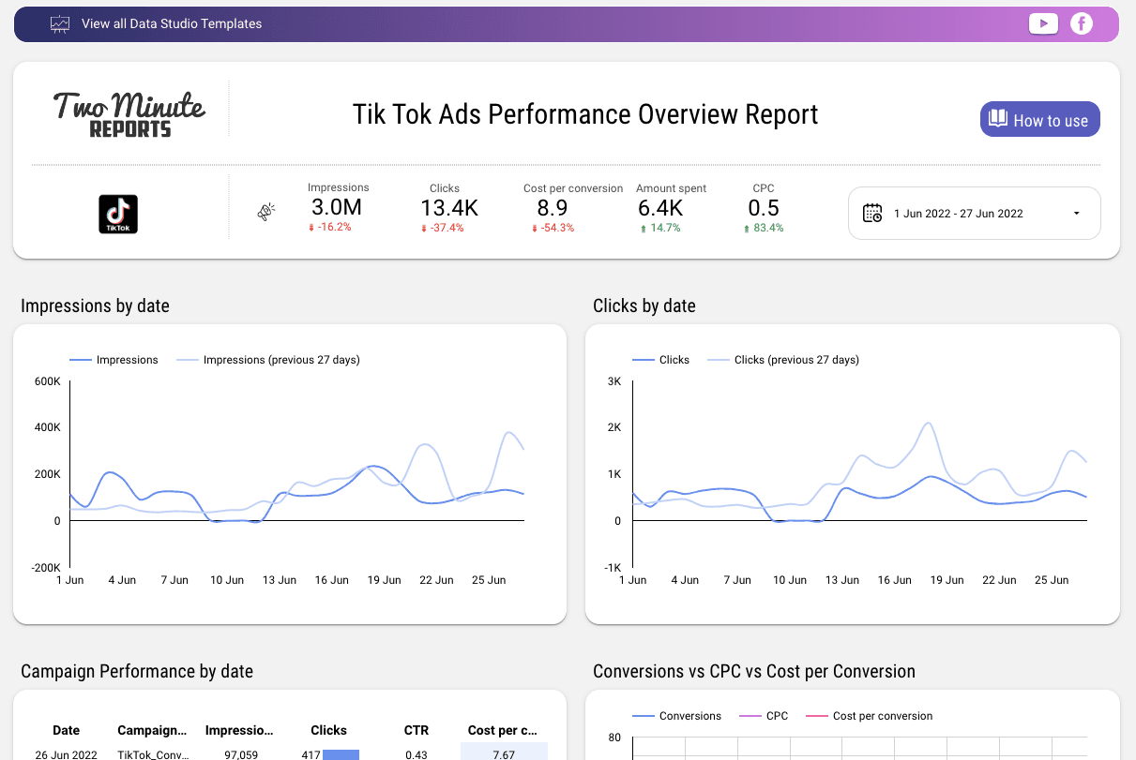The image size is (1136, 760).
Task: Sort table by the CTR column header
Action: click(x=417, y=730)
